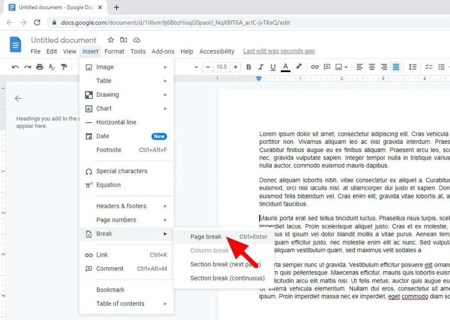Open Special characters dialog
Screen dimensions: 450x320
(x=127, y=171)
